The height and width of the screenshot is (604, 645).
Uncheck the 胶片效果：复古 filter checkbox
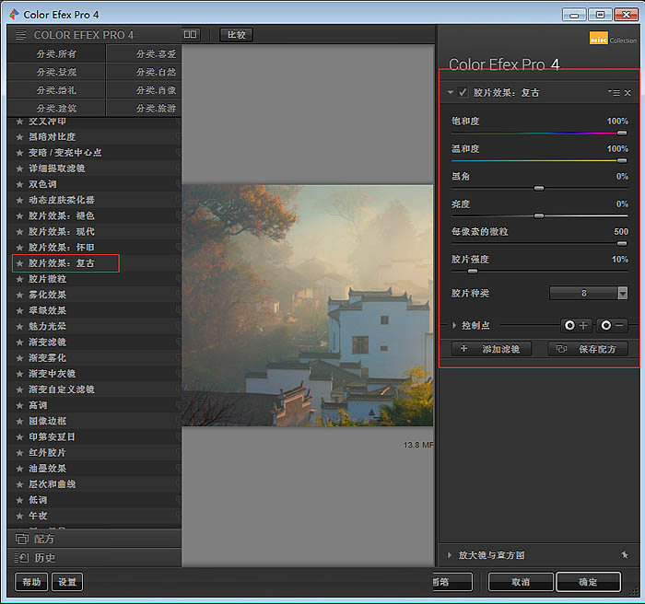coord(463,93)
